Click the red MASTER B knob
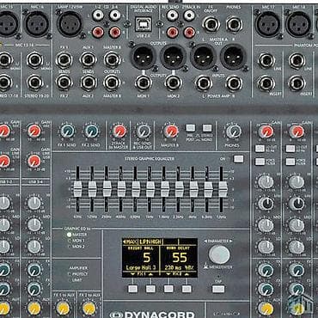This screenshot has width=318, height=318. click(171, 131)
